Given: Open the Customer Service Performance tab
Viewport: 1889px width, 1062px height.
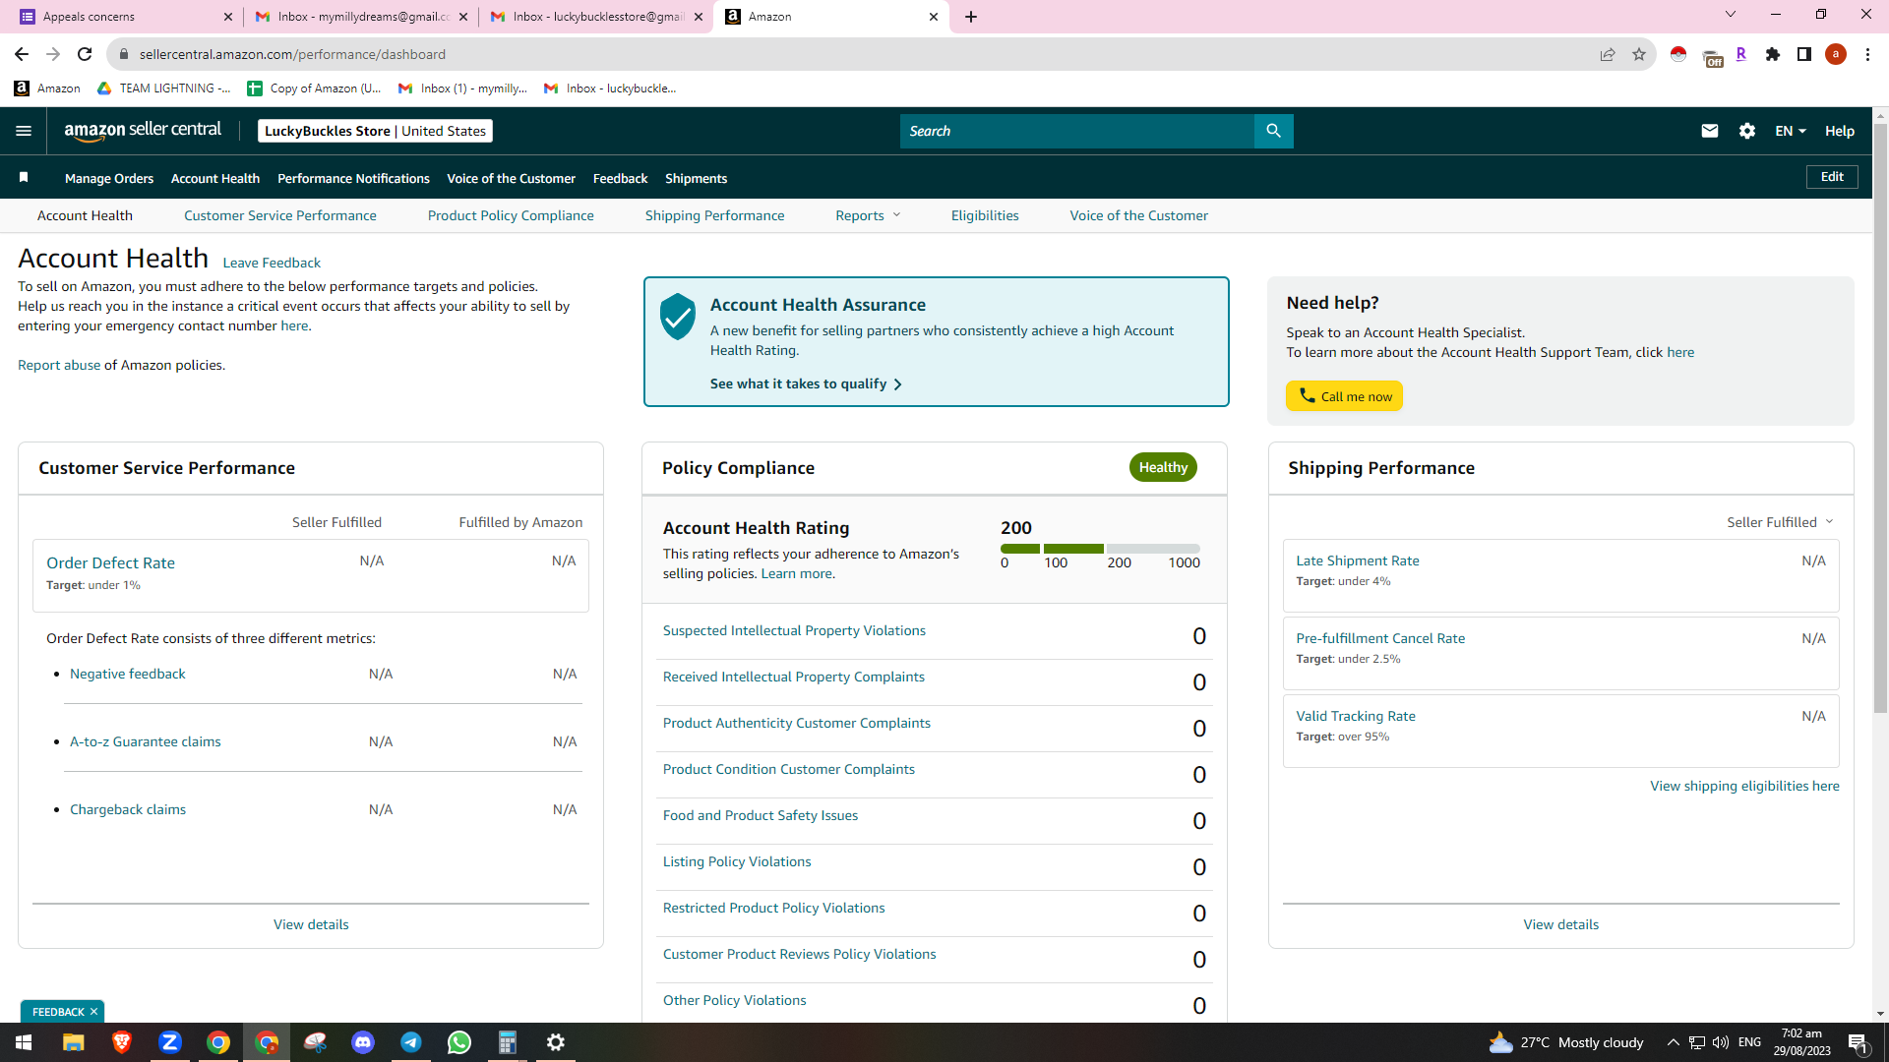Looking at the screenshot, I should click(280, 215).
